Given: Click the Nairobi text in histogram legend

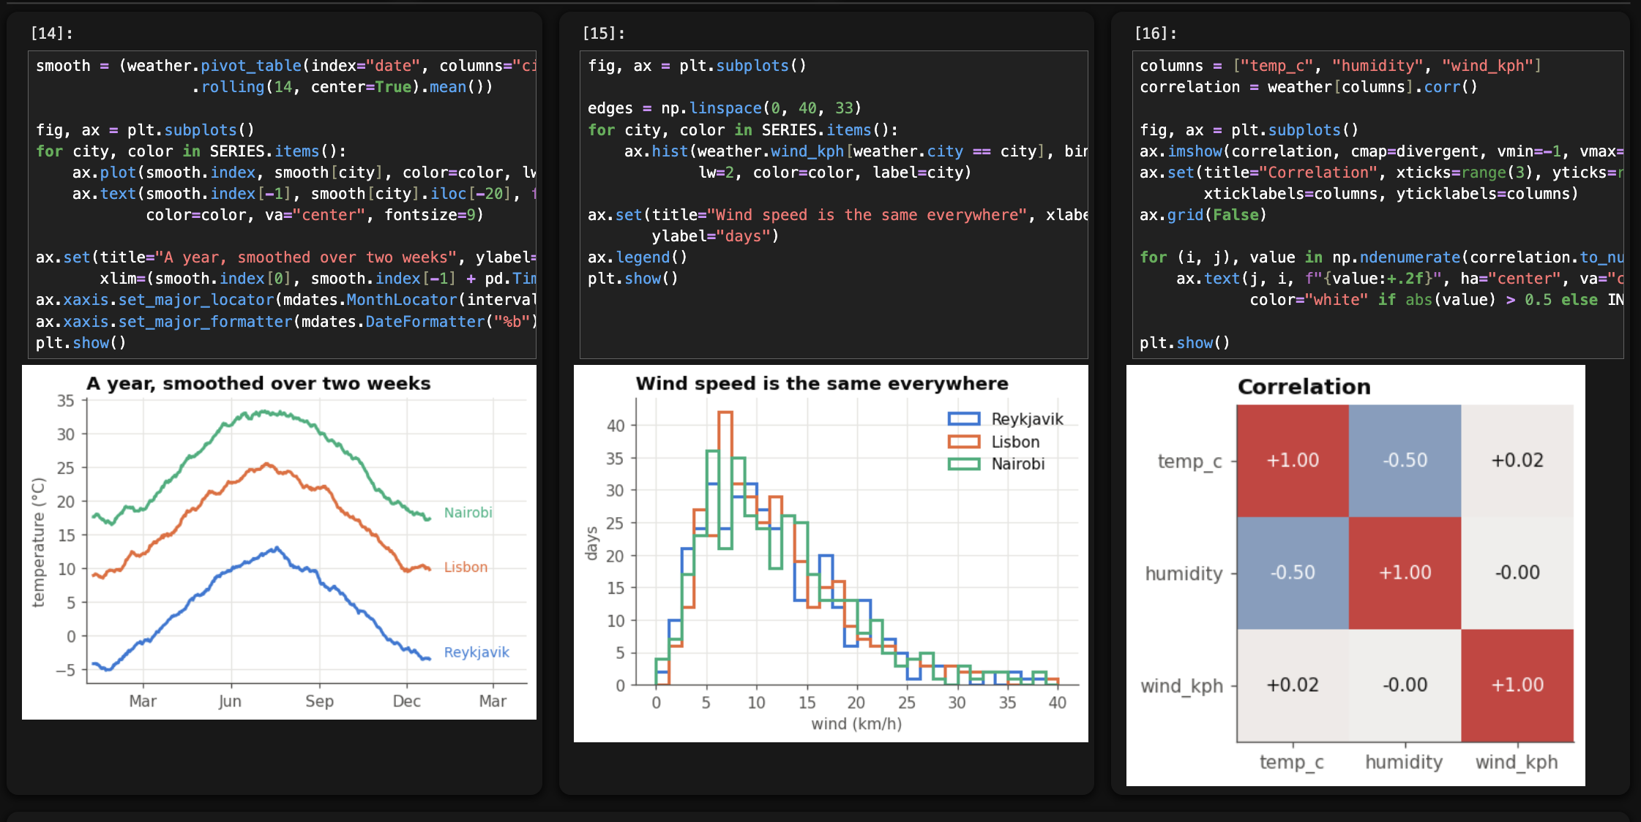Looking at the screenshot, I should click(1017, 464).
